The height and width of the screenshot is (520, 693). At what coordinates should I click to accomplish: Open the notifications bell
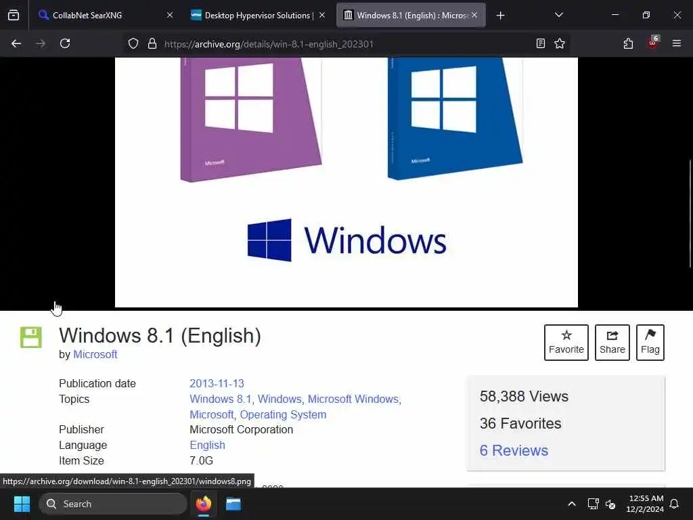[x=674, y=504]
